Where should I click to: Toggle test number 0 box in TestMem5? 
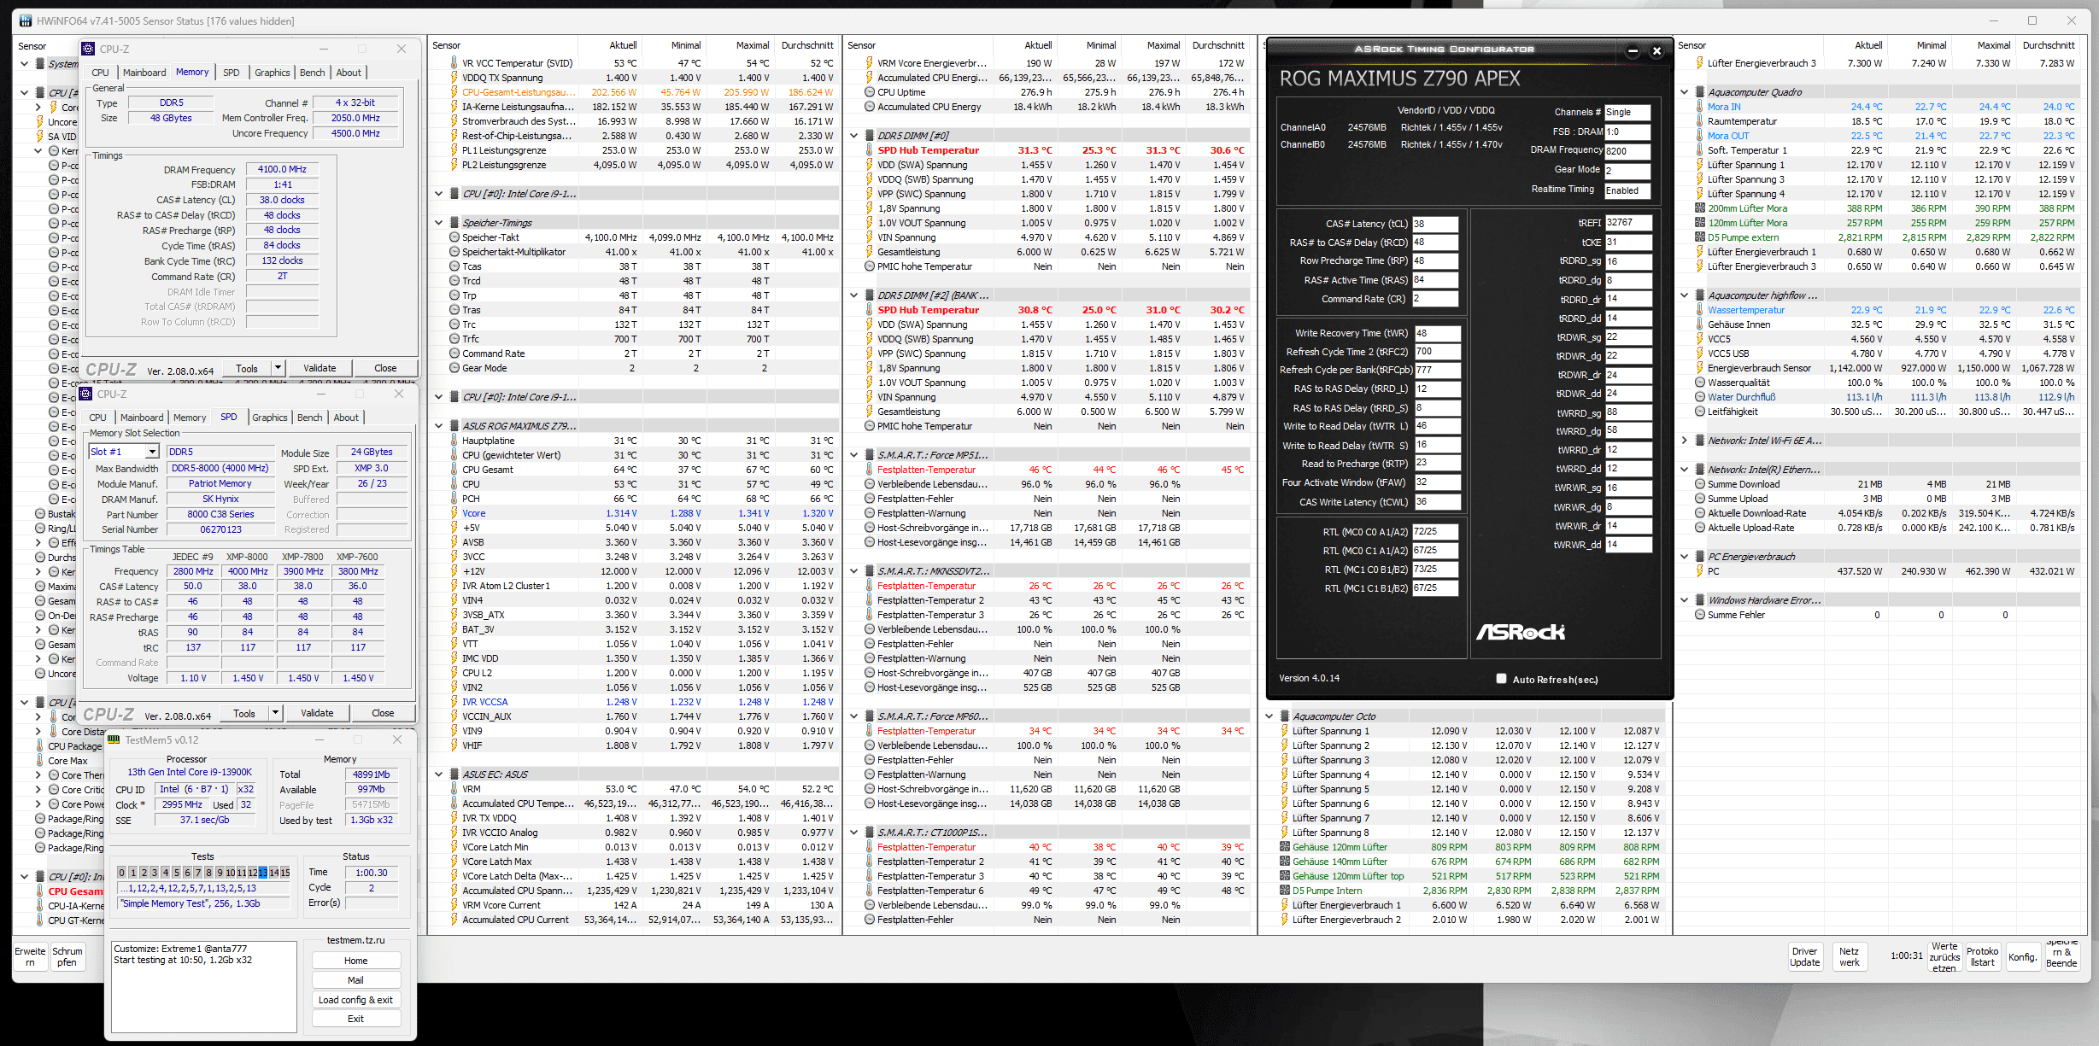(121, 873)
